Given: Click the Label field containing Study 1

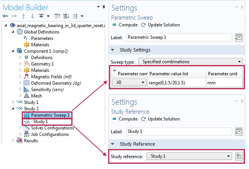Looking at the screenshot, I should [x=179, y=131].
